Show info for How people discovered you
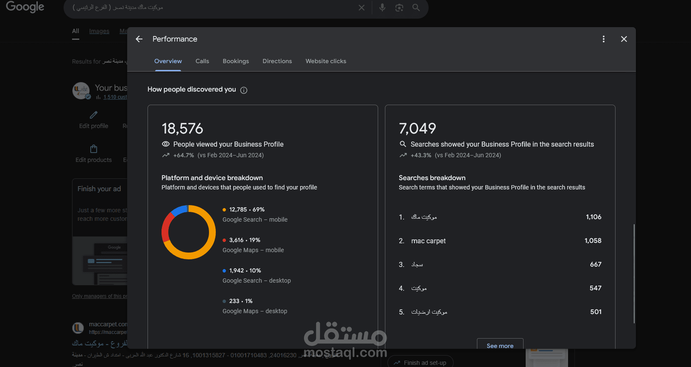The width and height of the screenshot is (691, 367). [244, 90]
